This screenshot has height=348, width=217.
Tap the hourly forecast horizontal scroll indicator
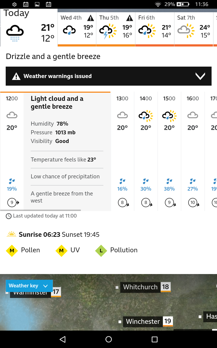point(41,210)
